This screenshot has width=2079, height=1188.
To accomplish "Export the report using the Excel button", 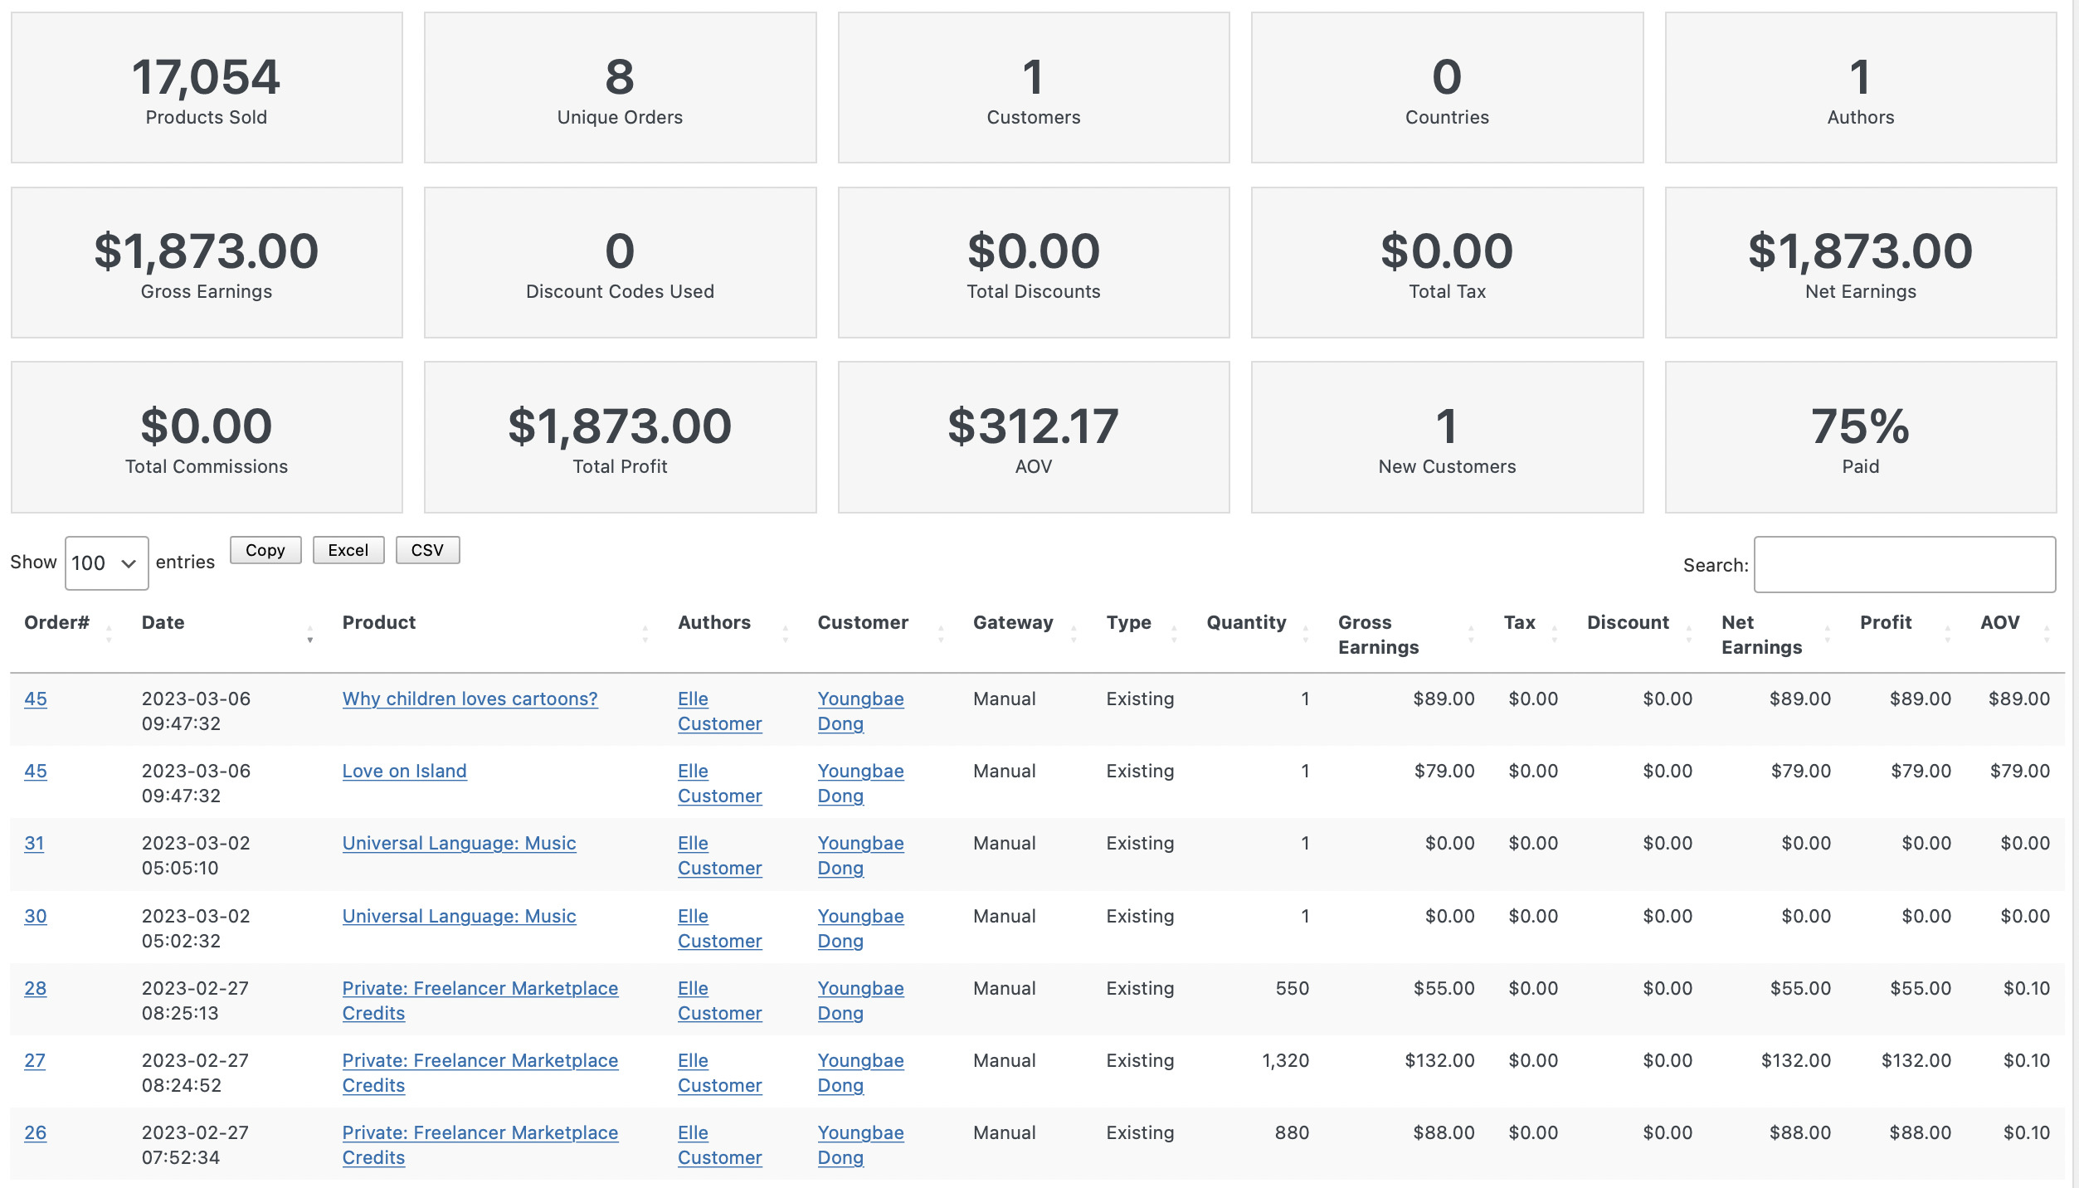I will pyautogui.click(x=348, y=550).
